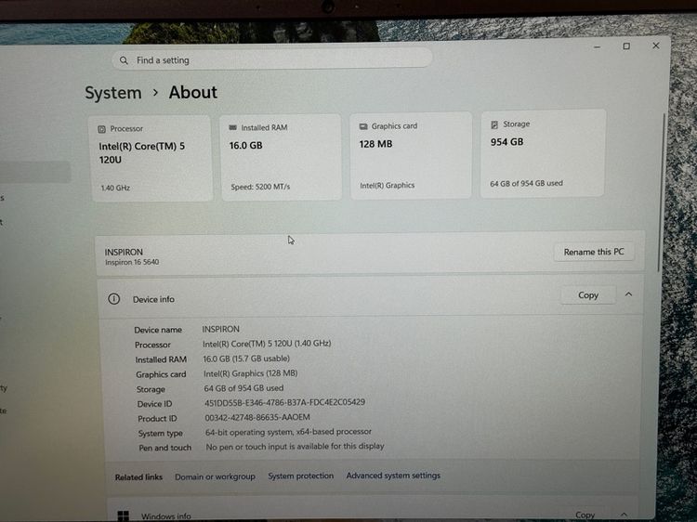Open Domain or workgroup link

(216, 476)
